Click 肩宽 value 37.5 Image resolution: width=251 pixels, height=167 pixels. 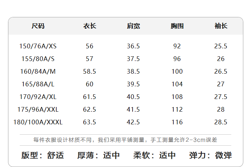[133, 59]
